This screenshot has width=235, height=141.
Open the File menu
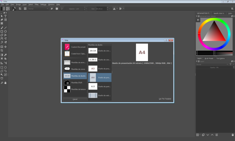tap(3, 4)
